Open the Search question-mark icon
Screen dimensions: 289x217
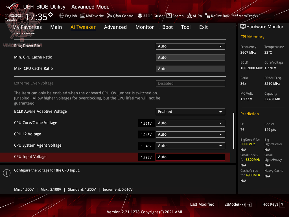pos(169,16)
